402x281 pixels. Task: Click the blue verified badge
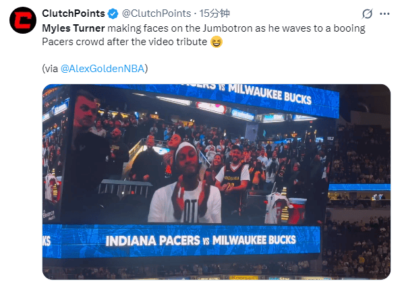tap(113, 13)
